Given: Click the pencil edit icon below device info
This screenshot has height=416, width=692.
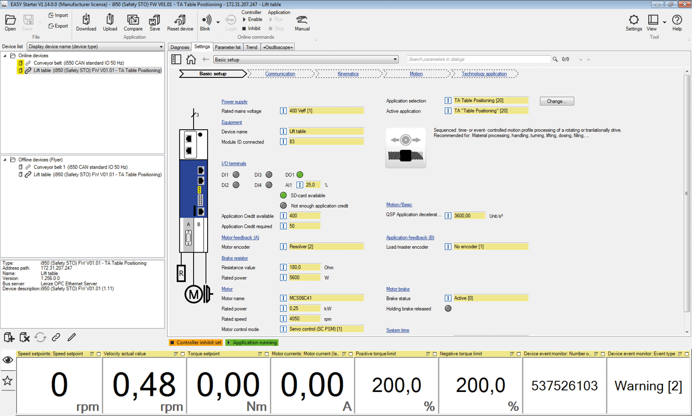Looking at the screenshot, I should pos(72,337).
